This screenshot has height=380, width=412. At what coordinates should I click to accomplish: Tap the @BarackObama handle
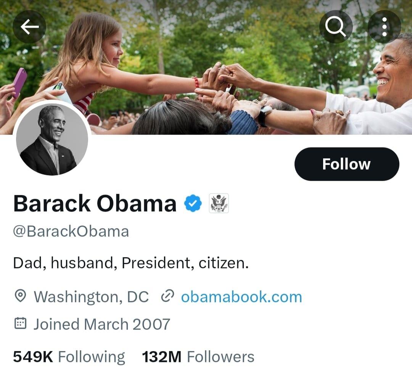[71, 232]
